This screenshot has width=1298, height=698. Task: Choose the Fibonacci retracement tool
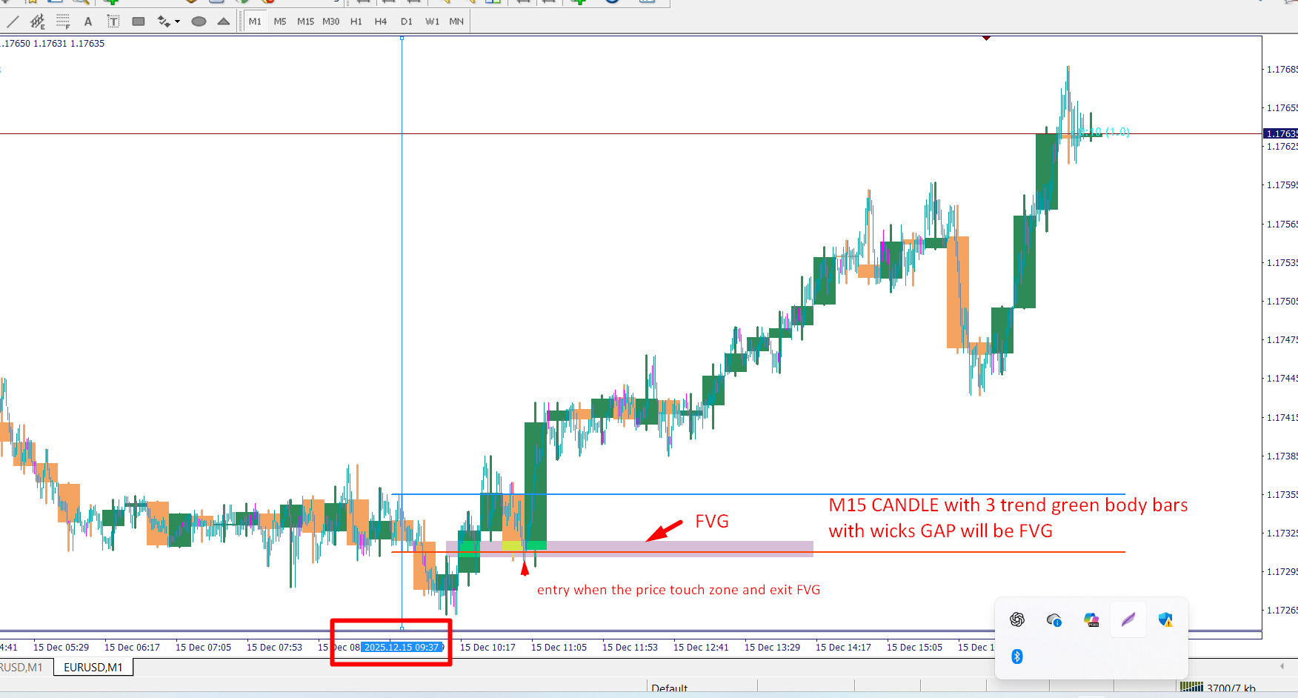point(63,21)
